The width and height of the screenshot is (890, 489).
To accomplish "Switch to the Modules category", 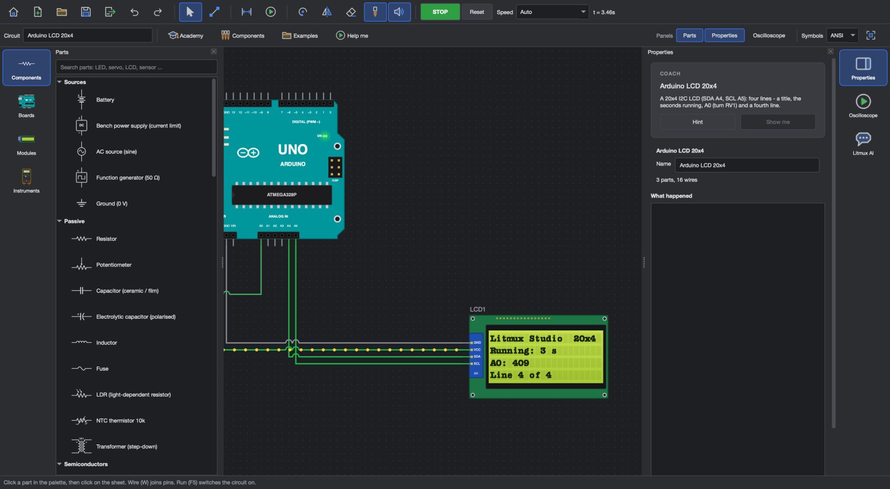I will coord(26,144).
